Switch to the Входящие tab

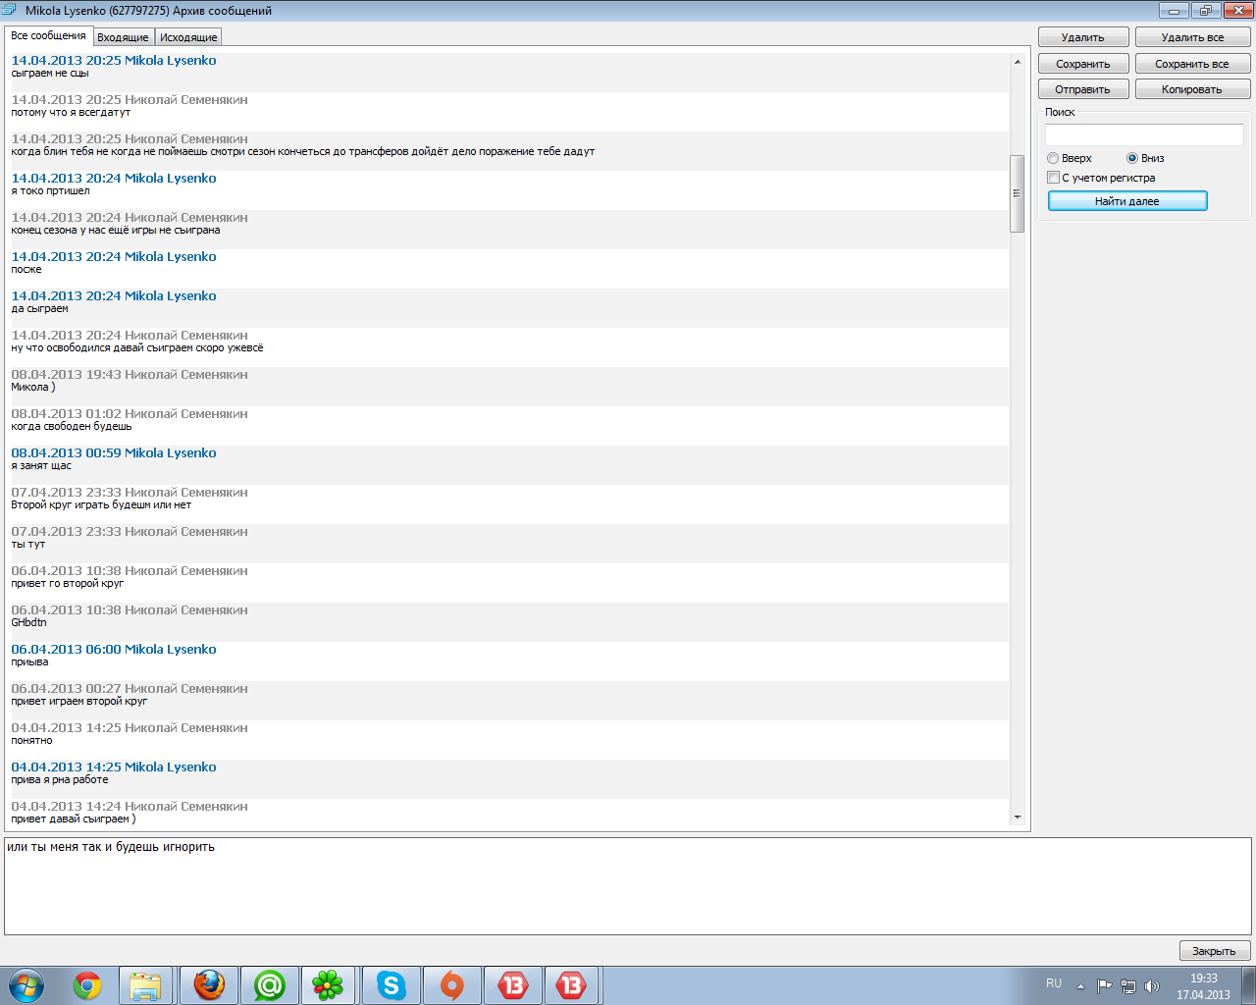(x=123, y=37)
